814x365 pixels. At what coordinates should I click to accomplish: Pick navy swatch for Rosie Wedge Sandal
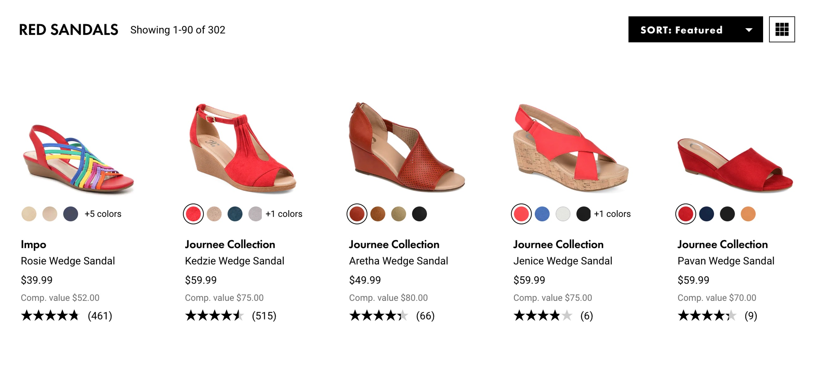71,214
